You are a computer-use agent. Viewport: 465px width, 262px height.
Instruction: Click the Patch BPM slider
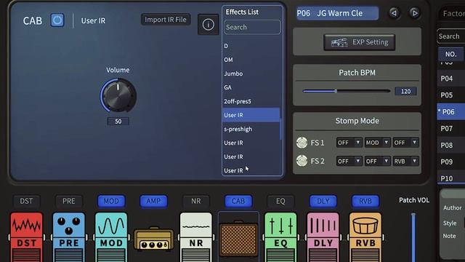coord(346,91)
